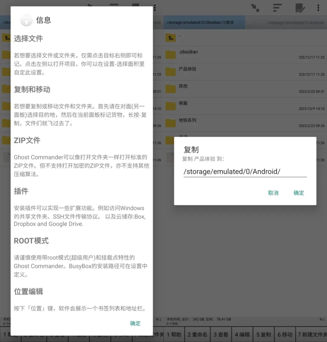Click the 复制和移动 heading in the 信息 dialog
This screenshot has width=327, height=342.
pos(32,89)
